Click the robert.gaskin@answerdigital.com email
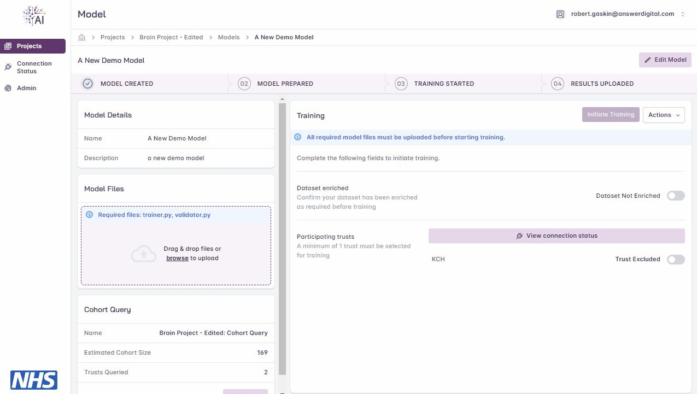Screen dimensions: 697x394 click(x=623, y=14)
